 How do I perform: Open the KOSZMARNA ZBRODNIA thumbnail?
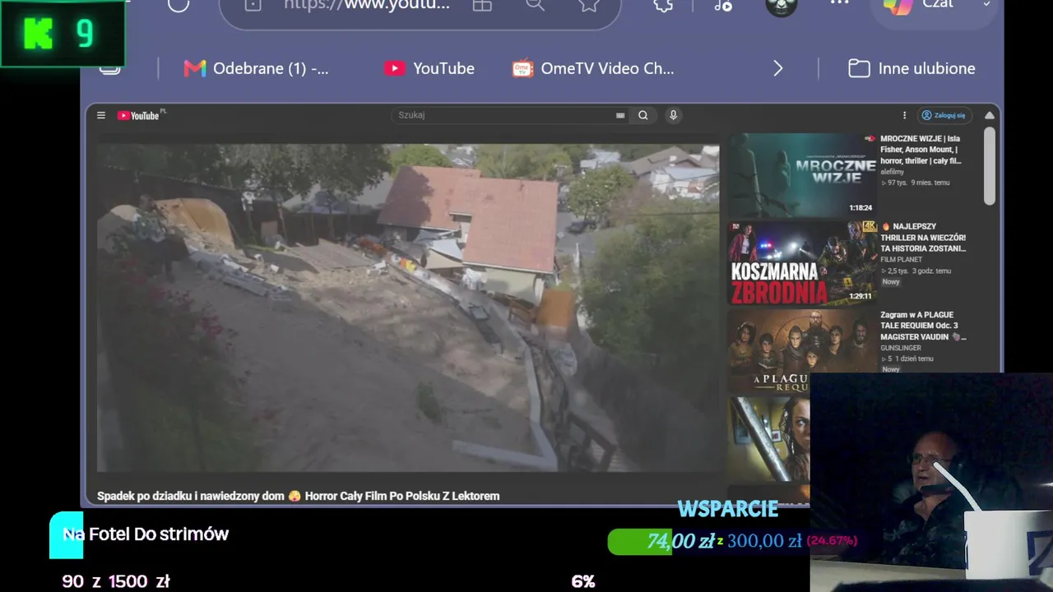point(802,262)
